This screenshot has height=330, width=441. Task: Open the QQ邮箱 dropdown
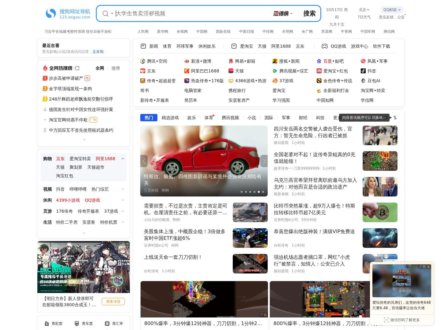[392, 10]
